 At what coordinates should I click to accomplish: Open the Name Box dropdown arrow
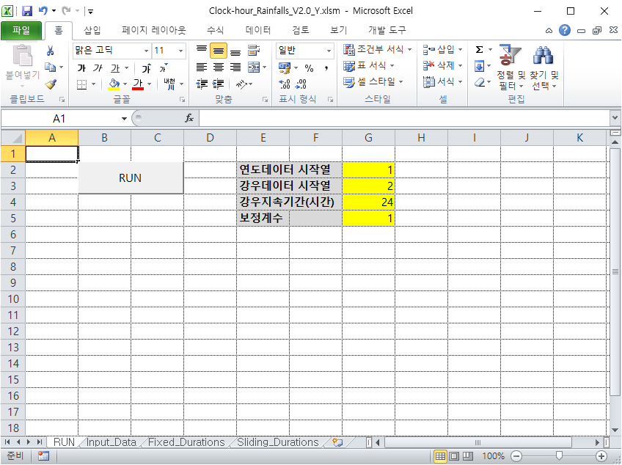(x=124, y=118)
